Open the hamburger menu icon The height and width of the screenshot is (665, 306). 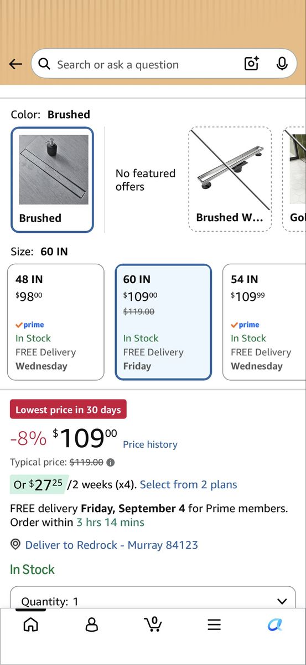pyautogui.click(x=214, y=625)
